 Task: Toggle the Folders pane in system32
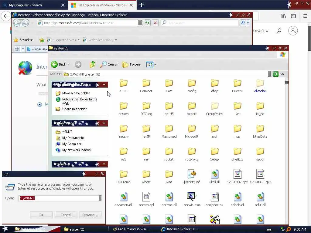[x=131, y=64]
